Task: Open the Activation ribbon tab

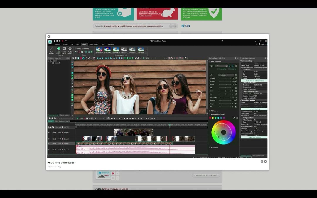Action: click(x=111, y=45)
